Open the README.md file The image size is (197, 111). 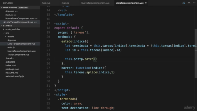tap(12, 73)
